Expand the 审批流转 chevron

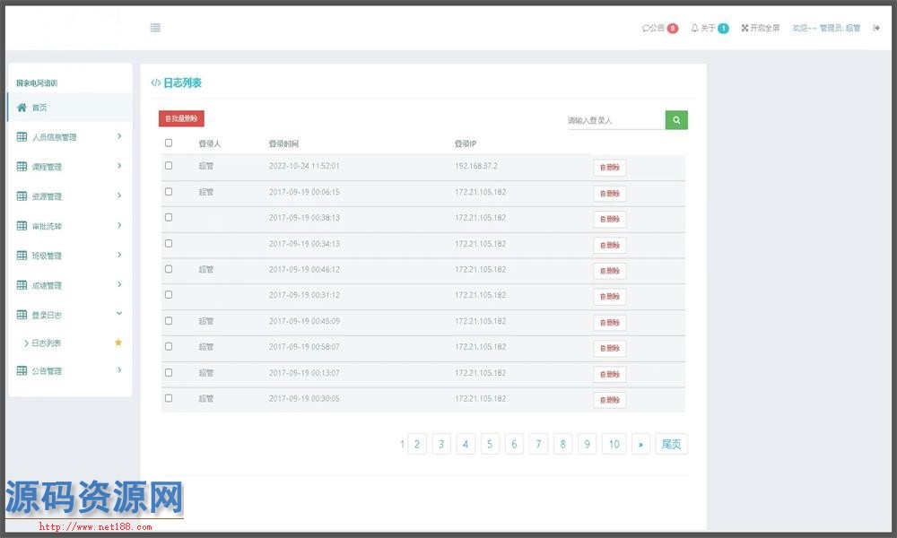[x=119, y=225]
